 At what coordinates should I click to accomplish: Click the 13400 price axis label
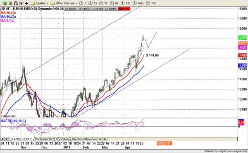[243, 109]
